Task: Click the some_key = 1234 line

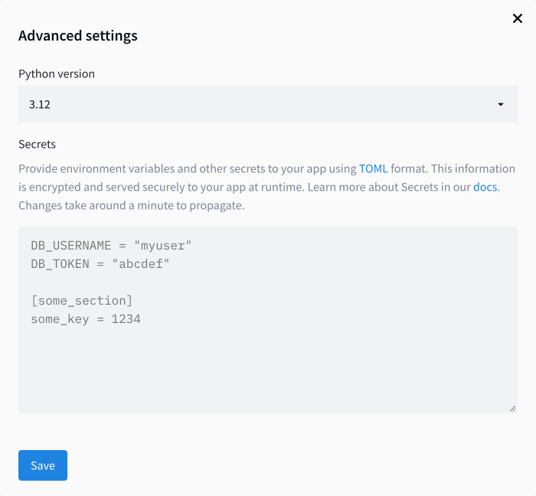Action: pyautogui.click(x=86, y=319)
